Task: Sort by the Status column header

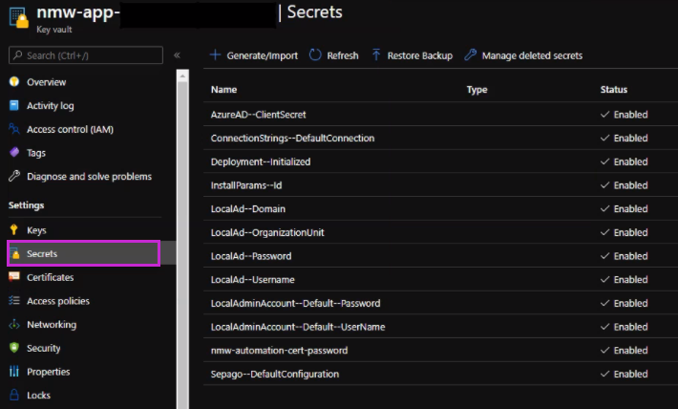Action: tap(614, 90)
